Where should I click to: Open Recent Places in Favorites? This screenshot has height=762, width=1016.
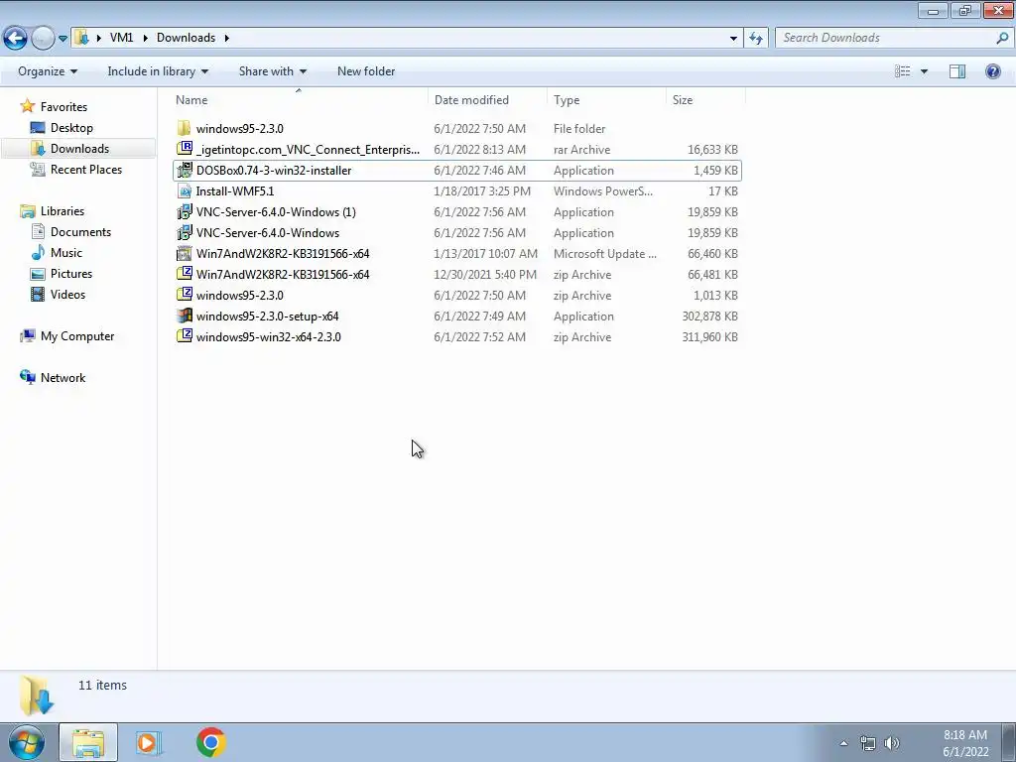(x=85, y=169)
